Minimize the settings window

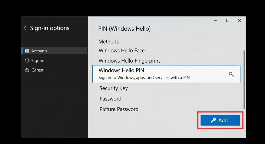[x=215, y=20]
